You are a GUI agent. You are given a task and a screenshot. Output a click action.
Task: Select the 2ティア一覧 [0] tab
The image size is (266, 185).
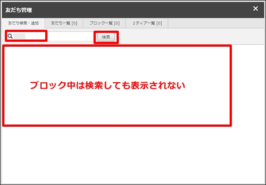[x=147, y=23]
